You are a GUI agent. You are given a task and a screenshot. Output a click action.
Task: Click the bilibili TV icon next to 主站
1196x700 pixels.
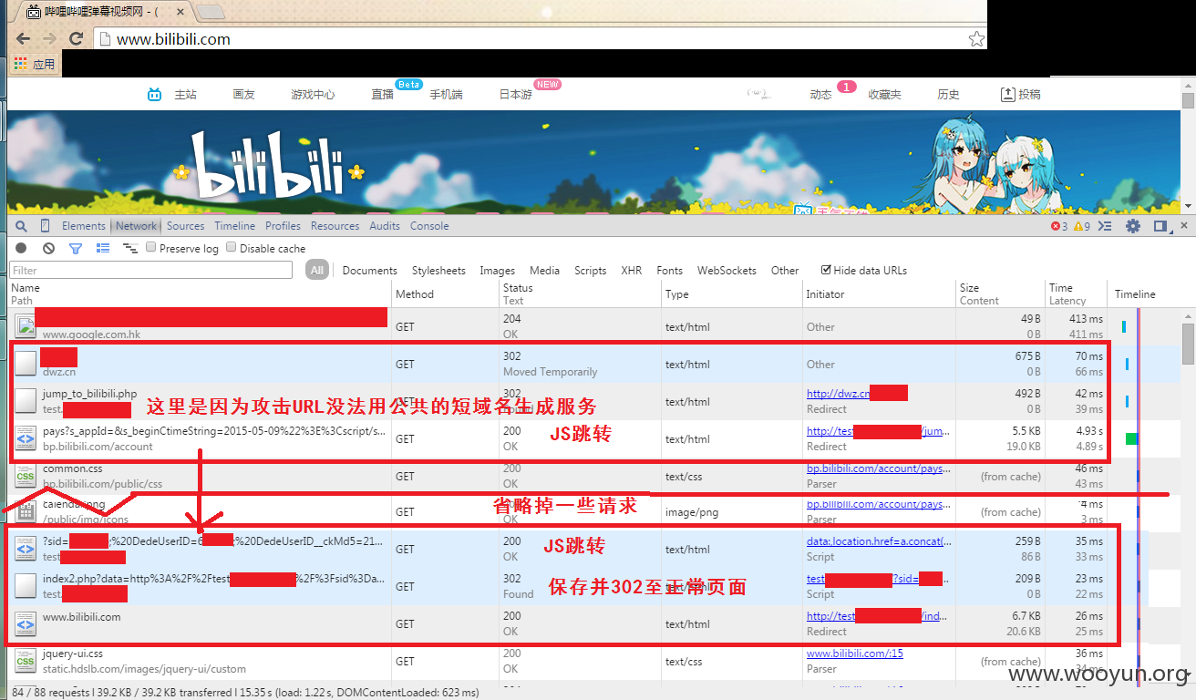point(155,94)
